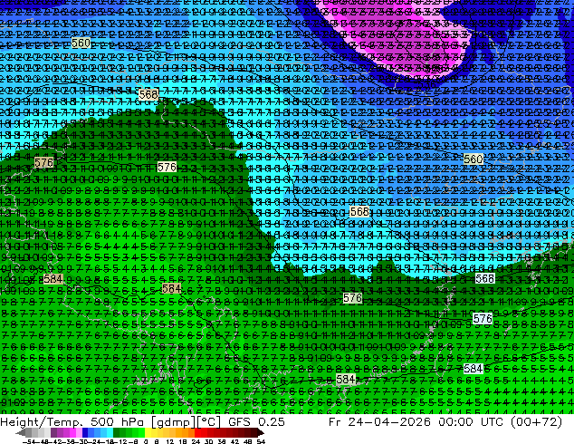Viewport: 574px width, 444px height.
Task: Pick the orange swatch just before red
Action: pos(191,432)
